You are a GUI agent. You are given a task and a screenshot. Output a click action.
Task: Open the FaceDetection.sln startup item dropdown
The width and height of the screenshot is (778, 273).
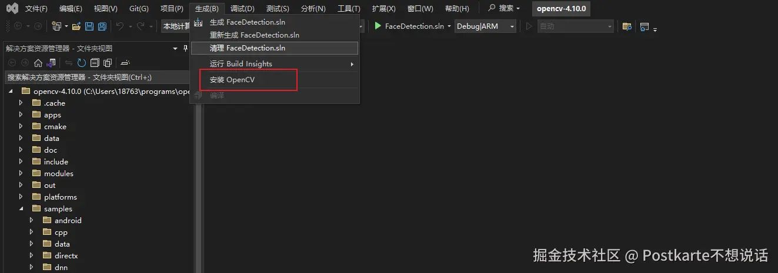click(449, 26)
